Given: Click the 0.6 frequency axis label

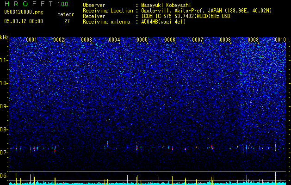Looking at the screenshot, I should coord(4,176).
